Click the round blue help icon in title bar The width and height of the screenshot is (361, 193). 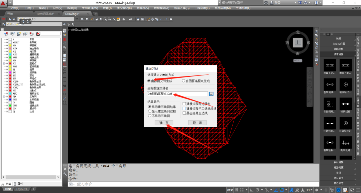point(317,3)
